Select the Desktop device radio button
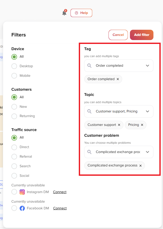Viewport: 163px width, 229px height. click(x=14, y=66)
